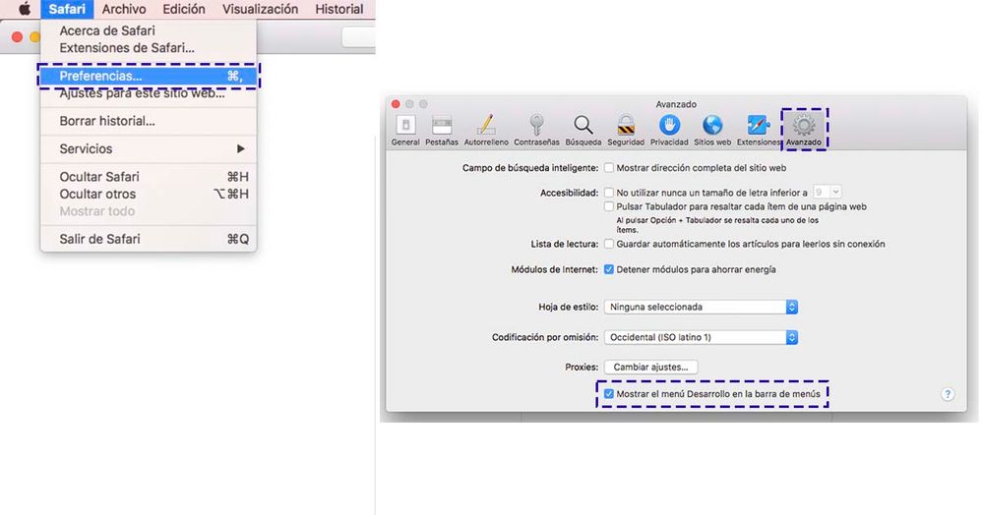Open the Contraseñas preferences pane
Screen dimensions: 982x515
[536, 130]
